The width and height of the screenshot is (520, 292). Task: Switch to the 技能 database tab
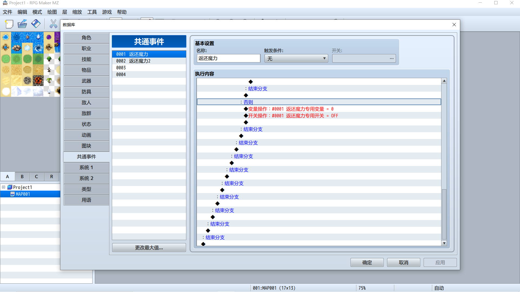click(x=86, y=59)
